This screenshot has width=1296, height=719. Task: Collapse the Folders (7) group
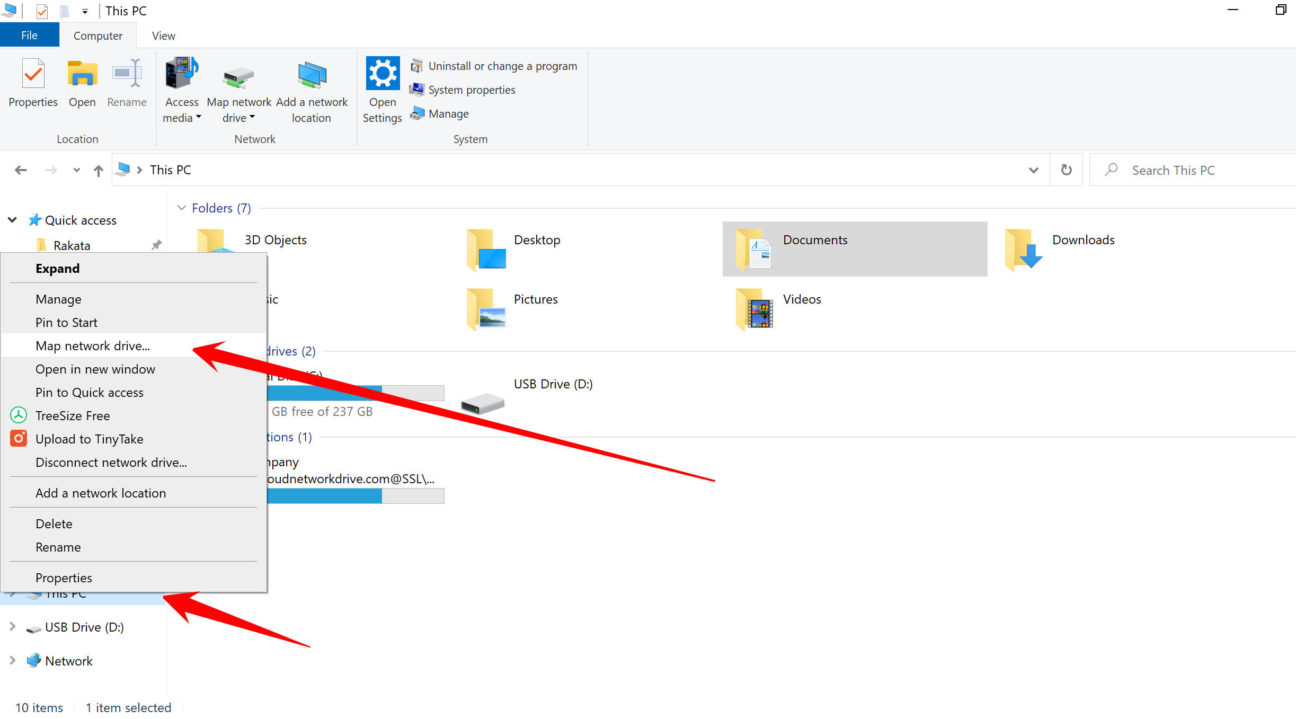pos(182,208)
